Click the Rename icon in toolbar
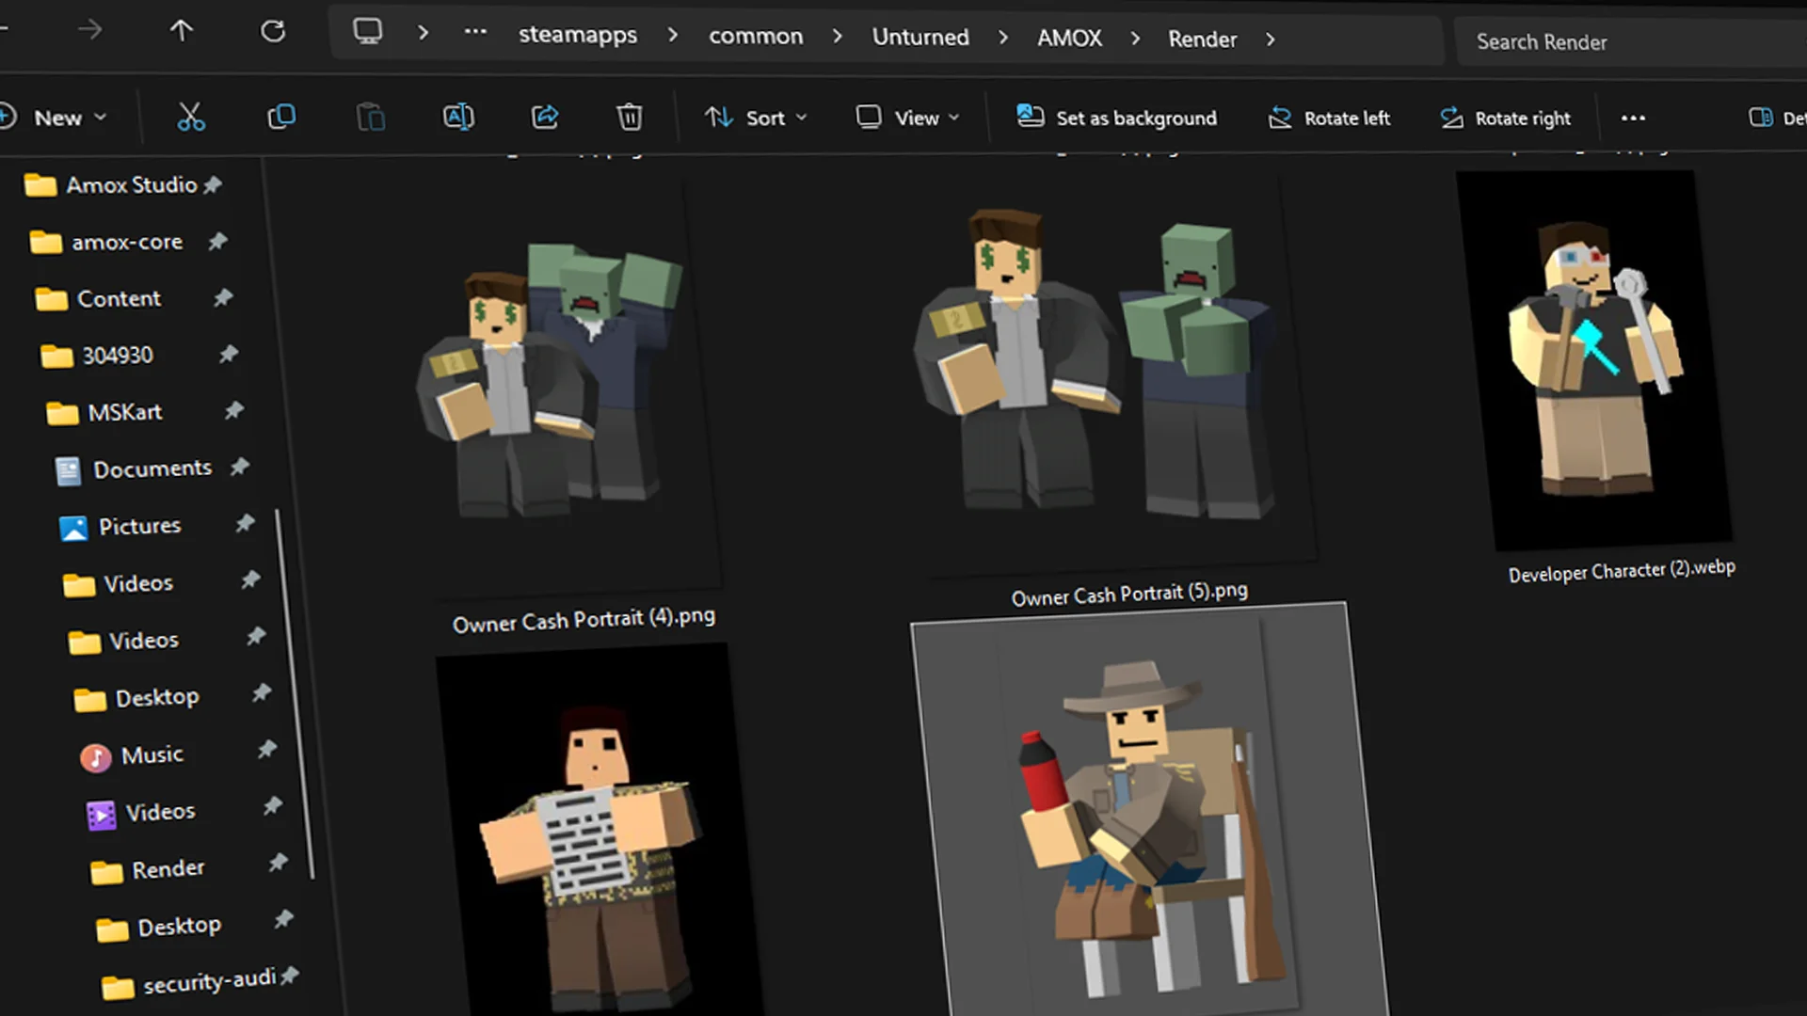This screenshot has height=1016, width=1807. pos(458,117)
